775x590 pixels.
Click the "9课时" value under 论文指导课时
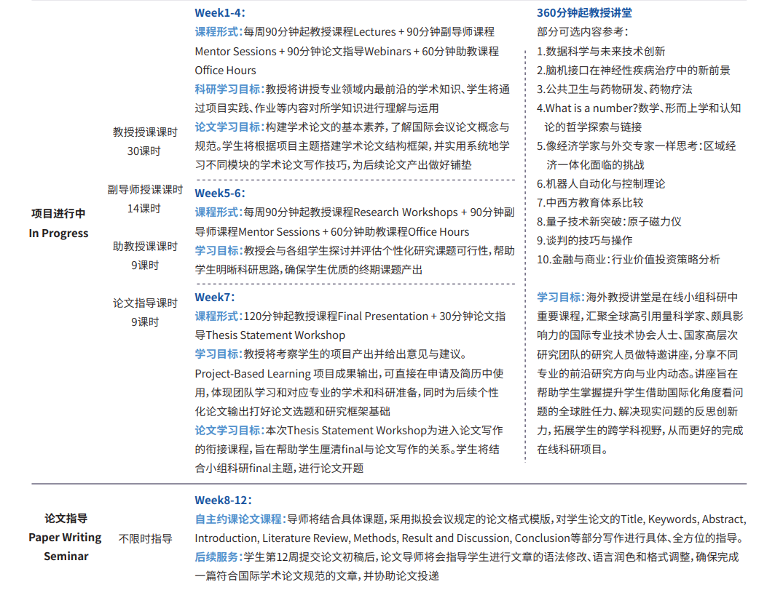pyautogui.click(x=145, y=322)
